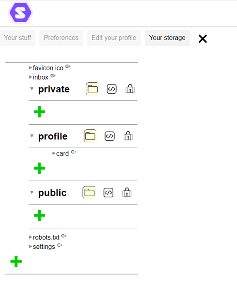The image size is (237, 288).
Task: Collapse the profile folder triangle
Action: coord(32,136)
